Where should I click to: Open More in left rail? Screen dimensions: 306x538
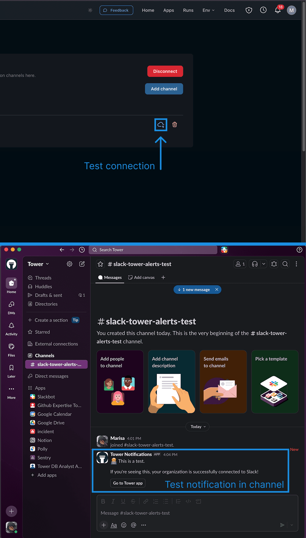[11, 392]
